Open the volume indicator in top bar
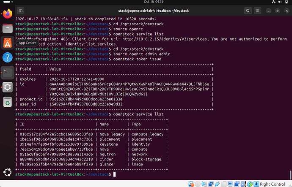Screen dimensions: 292x187 coord(280,2)
